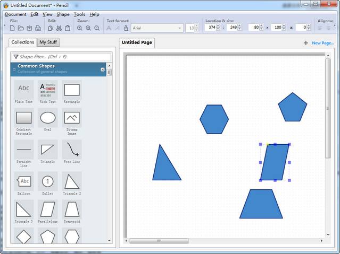Select the Straight Line shape
This screenshot has height=254, width=340.
[x=24, y=154]
